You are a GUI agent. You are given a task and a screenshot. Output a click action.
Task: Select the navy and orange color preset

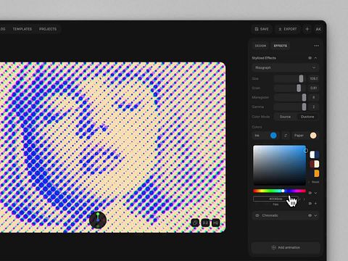coord(315,173)
